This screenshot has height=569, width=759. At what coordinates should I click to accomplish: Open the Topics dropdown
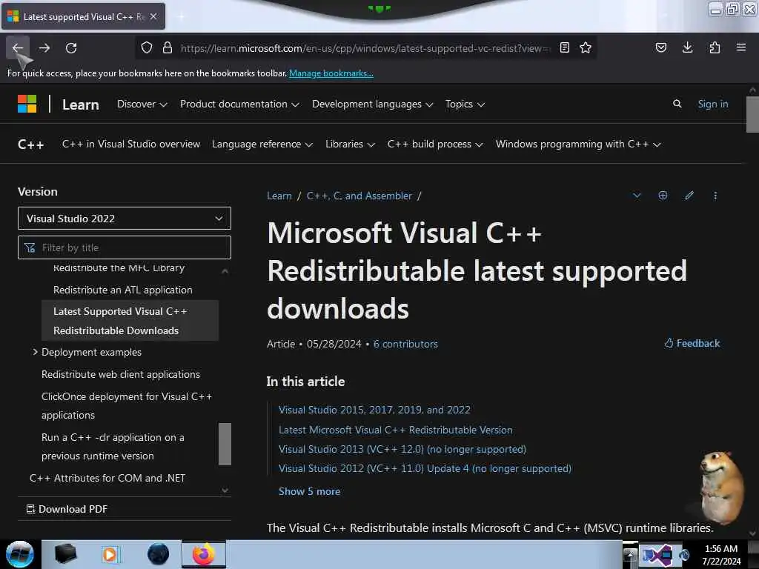point(465,104)
